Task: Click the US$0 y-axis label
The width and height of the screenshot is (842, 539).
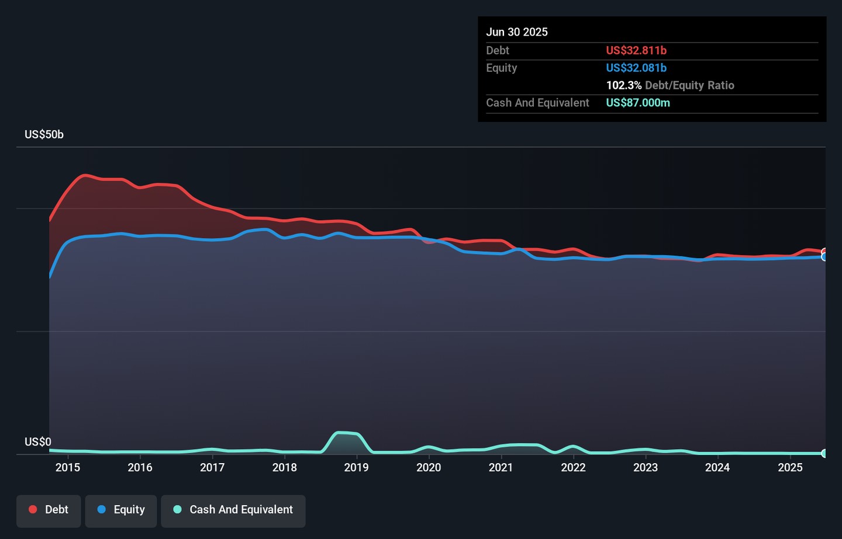Action: [38, 442]
